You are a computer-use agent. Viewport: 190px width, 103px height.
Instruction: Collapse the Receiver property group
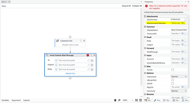pyautogui.click(x=145, y=94)
